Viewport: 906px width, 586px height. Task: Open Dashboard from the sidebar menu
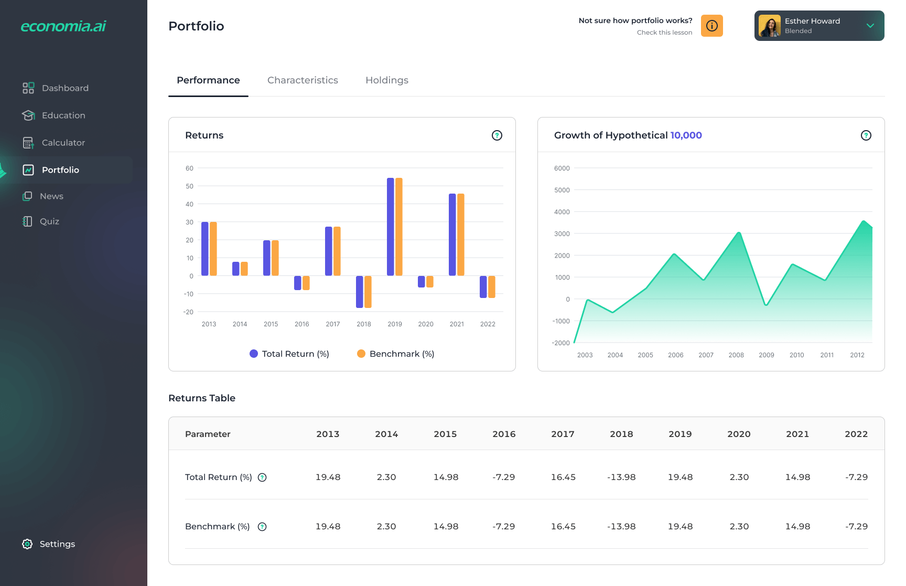(x=65, y=88)
